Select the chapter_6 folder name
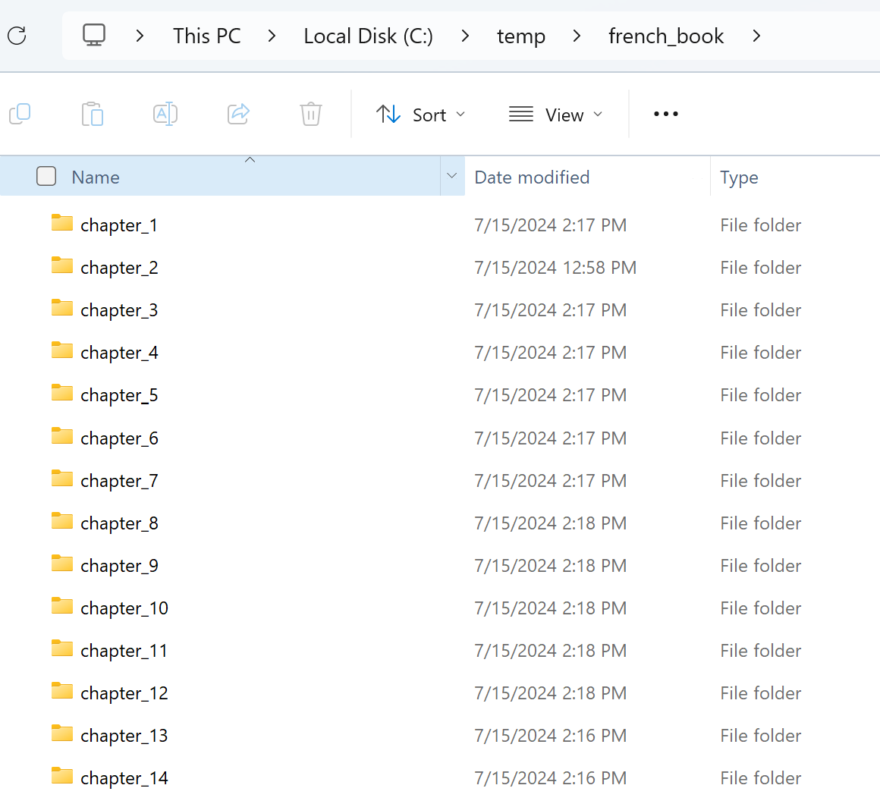 (x=119, y=438)
